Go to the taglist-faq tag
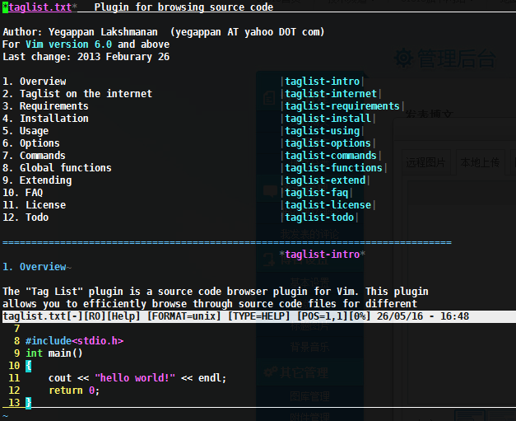 [317, 193]
